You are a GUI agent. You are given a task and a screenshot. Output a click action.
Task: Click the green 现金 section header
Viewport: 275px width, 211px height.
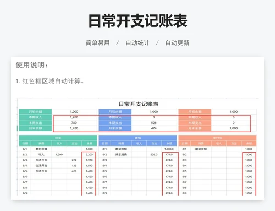58,138
